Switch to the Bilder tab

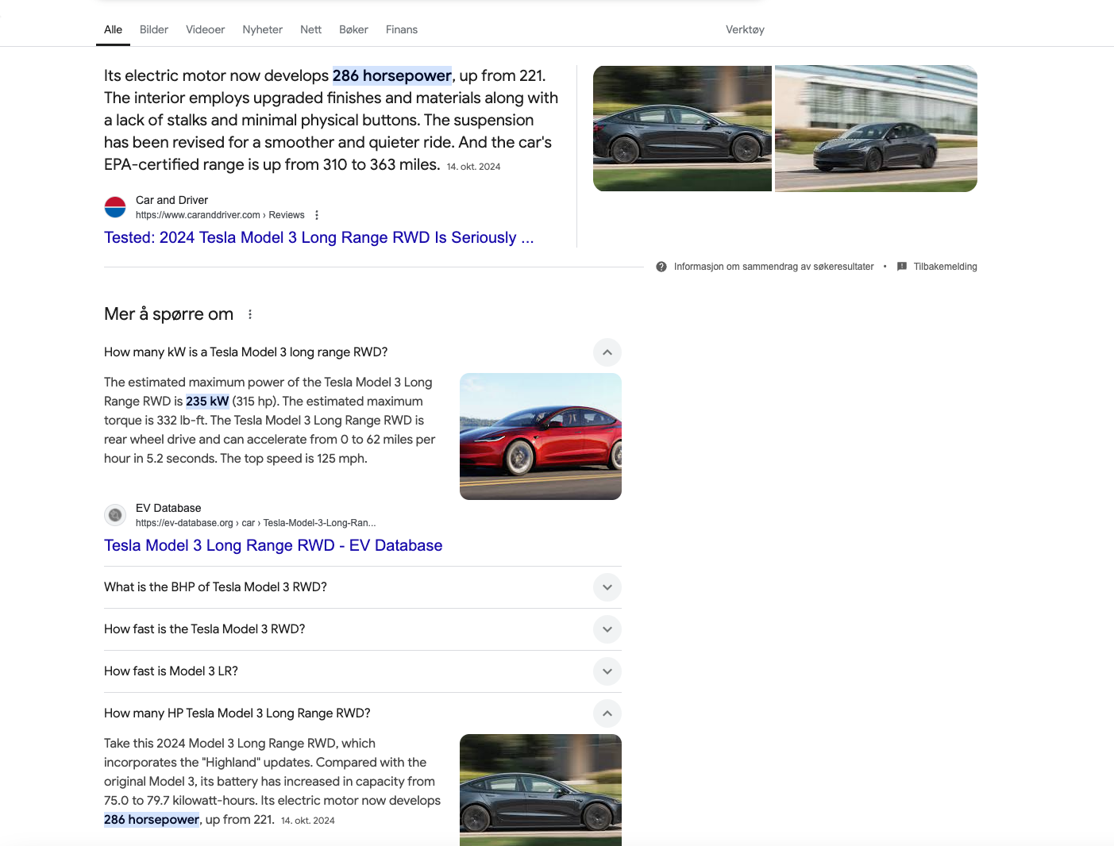coord(154,29)
